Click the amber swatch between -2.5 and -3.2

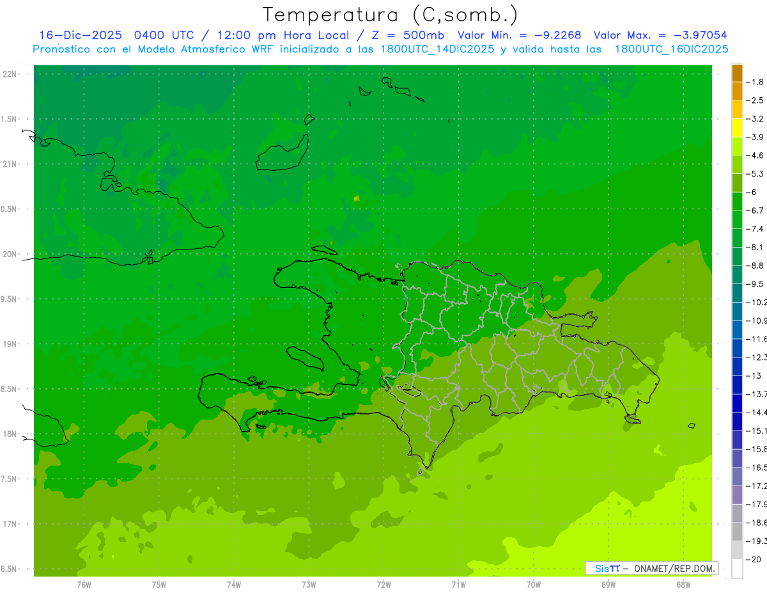[x=737, y=109]
